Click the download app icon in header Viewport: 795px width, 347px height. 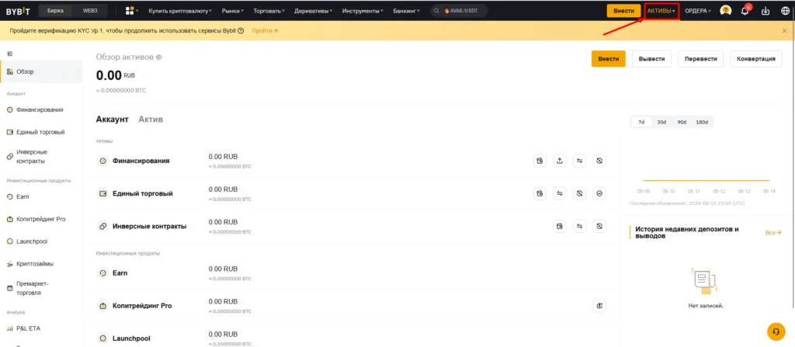pos(765,11)
